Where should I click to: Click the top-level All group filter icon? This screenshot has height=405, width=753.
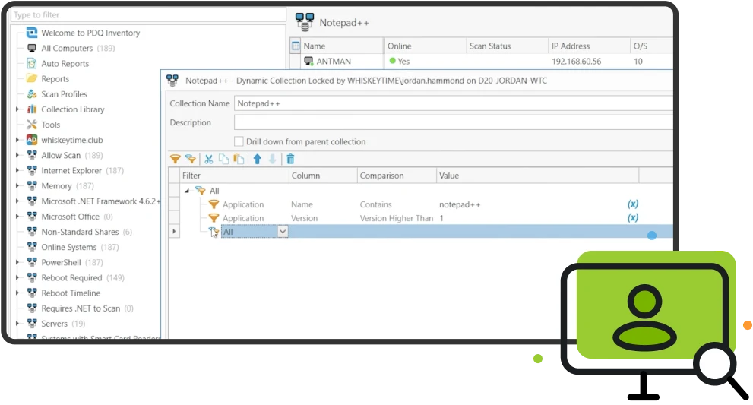pos(201,191)
